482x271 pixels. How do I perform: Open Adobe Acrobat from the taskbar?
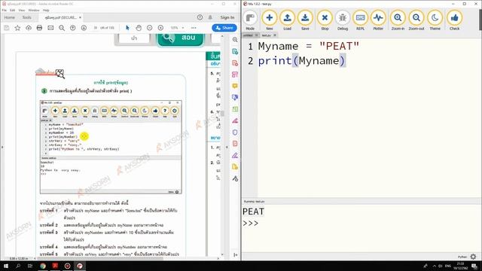(x=55, y=266)
